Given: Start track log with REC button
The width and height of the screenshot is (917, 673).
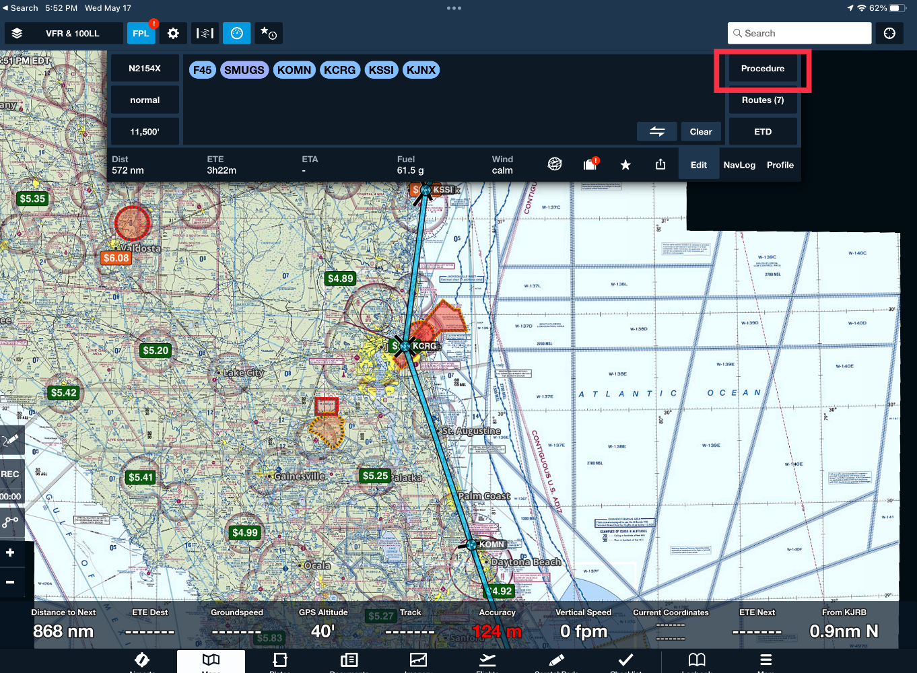Looking at the screenshot, I should (11, 474).
